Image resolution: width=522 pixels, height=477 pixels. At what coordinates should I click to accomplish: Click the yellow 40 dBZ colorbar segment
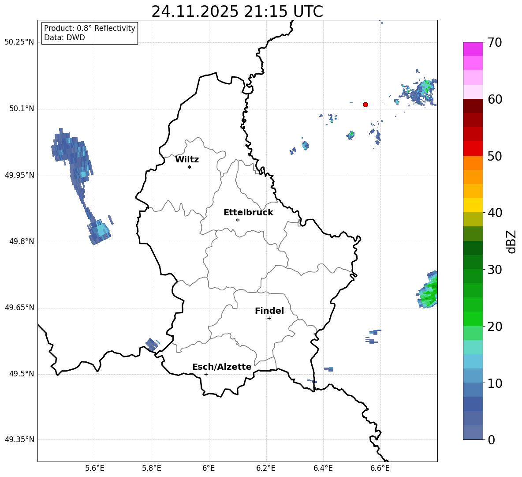click(x=473, y=205)
